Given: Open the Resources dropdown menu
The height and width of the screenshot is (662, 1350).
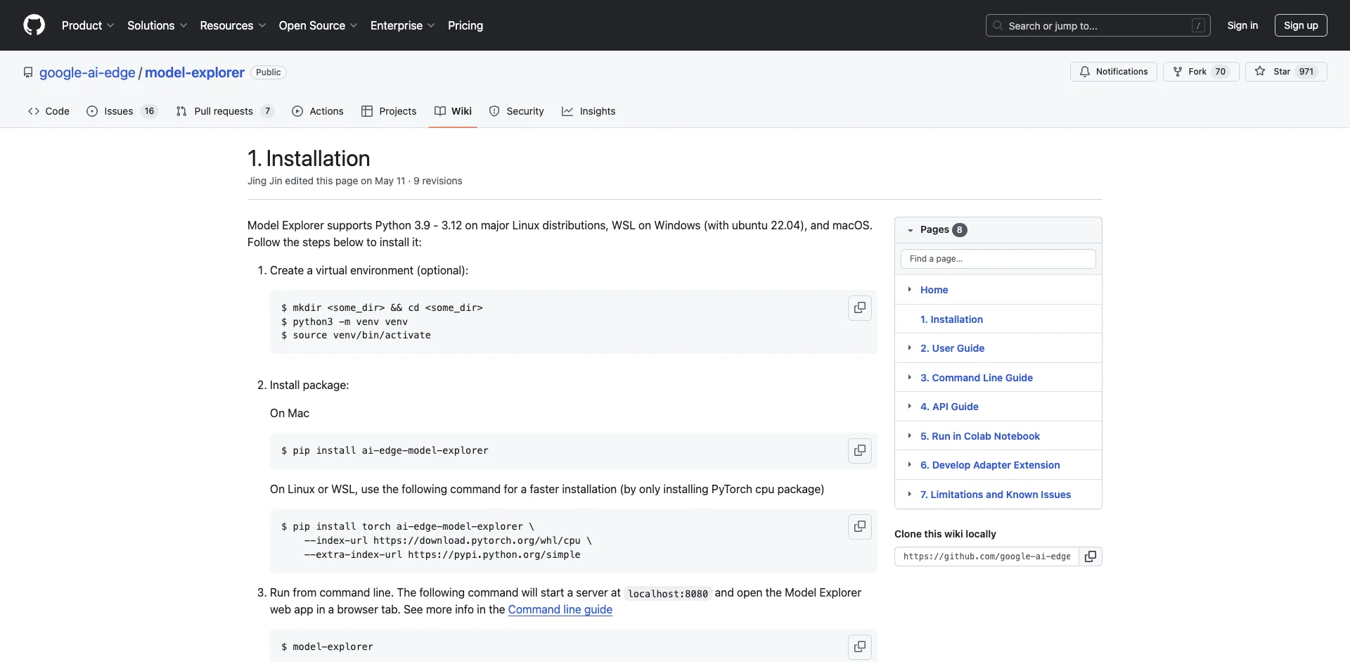Looking at the screenshot, I should tap(233, 25).
